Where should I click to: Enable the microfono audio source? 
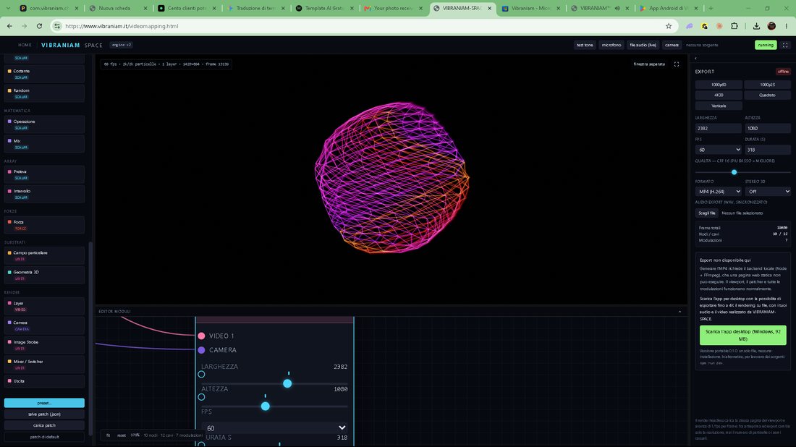point(611,45)
